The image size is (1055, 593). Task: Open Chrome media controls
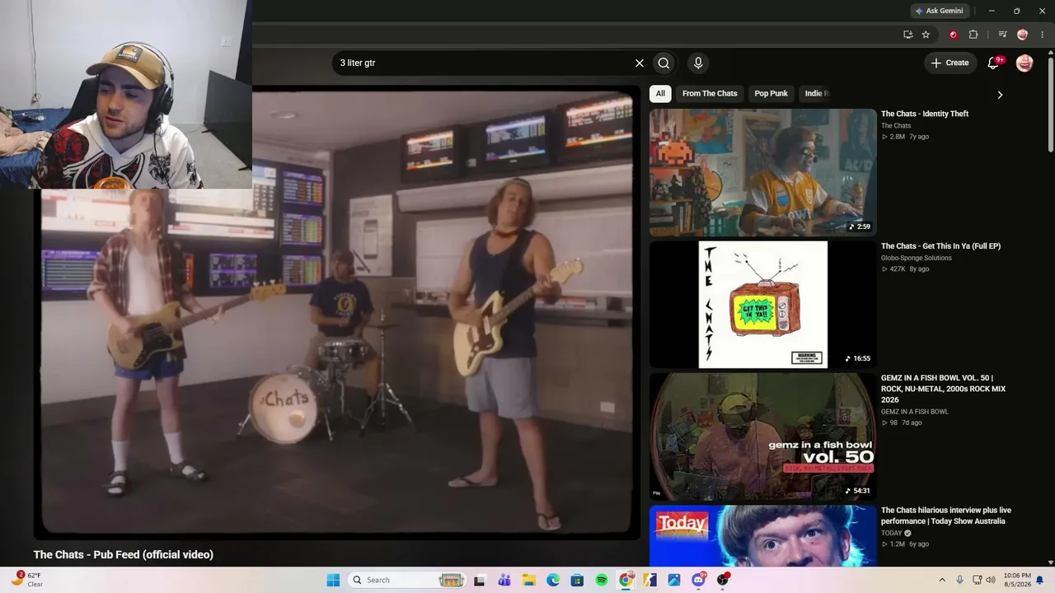point(1002,35)
